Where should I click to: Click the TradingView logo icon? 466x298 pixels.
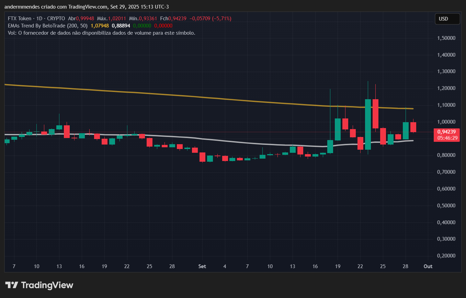12,285
